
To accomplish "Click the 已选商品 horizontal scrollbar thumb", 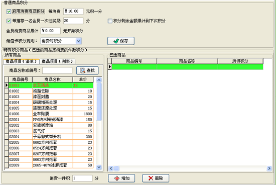I will (x=116, y=168).
